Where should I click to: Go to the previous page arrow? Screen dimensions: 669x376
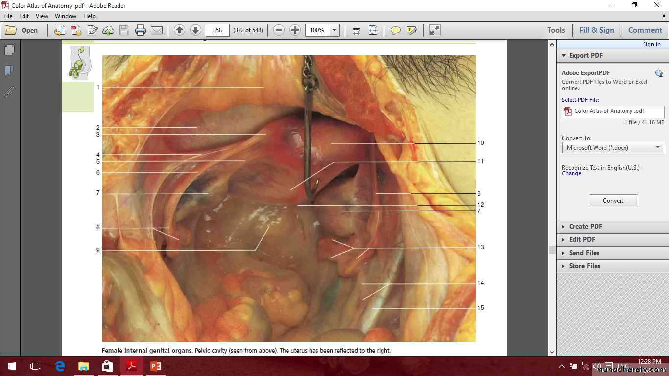pos(179,30)
